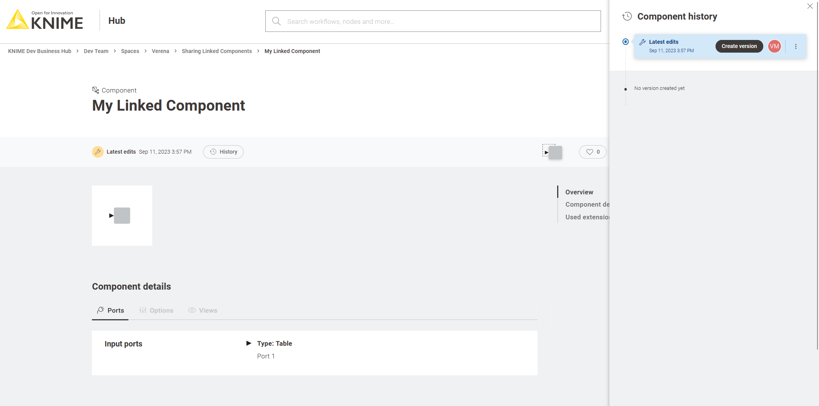Click My Linked Component breadcrumb
Screen dimensions: 819x406
(x=292, y=51)
